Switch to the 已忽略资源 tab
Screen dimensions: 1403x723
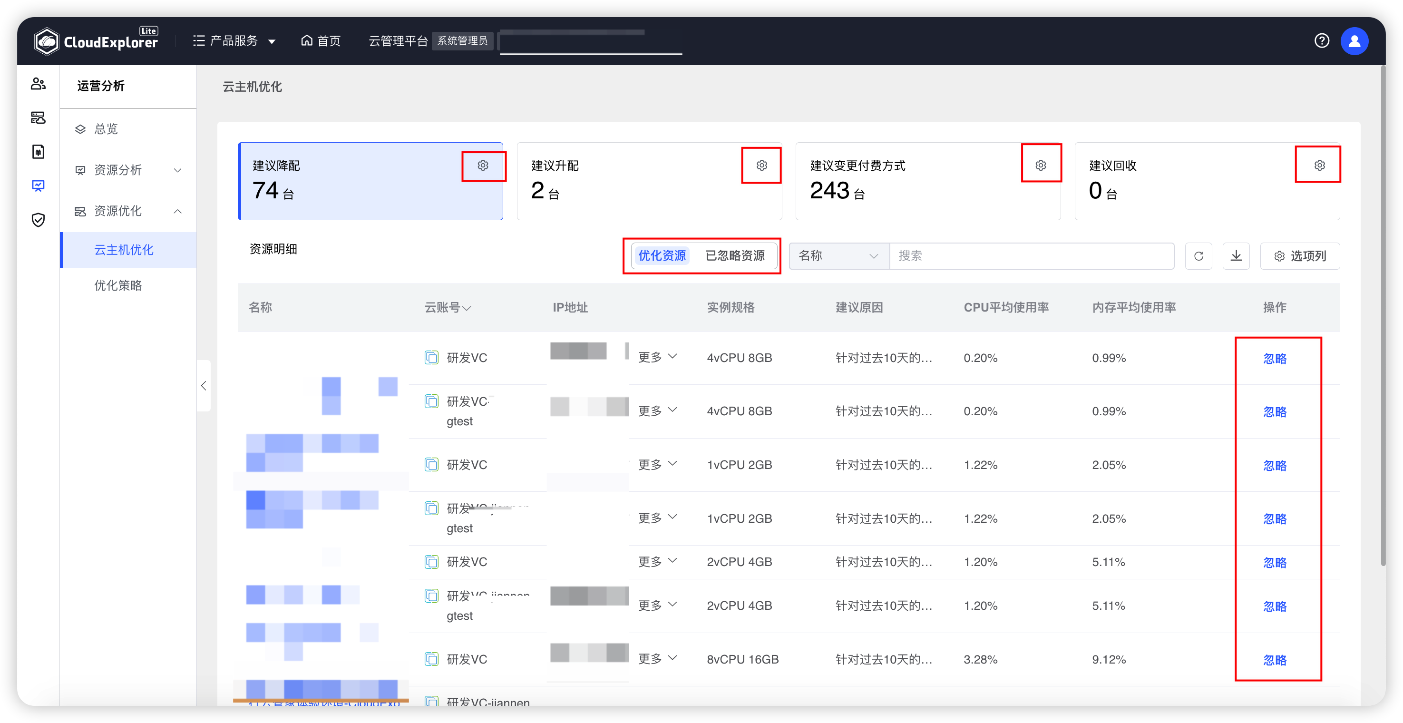tap(735, 256)
